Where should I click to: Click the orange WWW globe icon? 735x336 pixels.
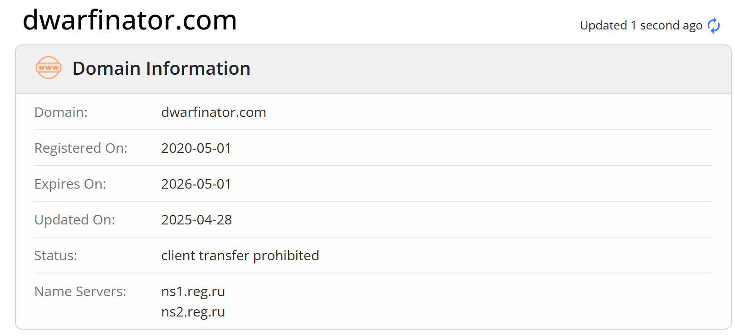(x=49, y=68)
